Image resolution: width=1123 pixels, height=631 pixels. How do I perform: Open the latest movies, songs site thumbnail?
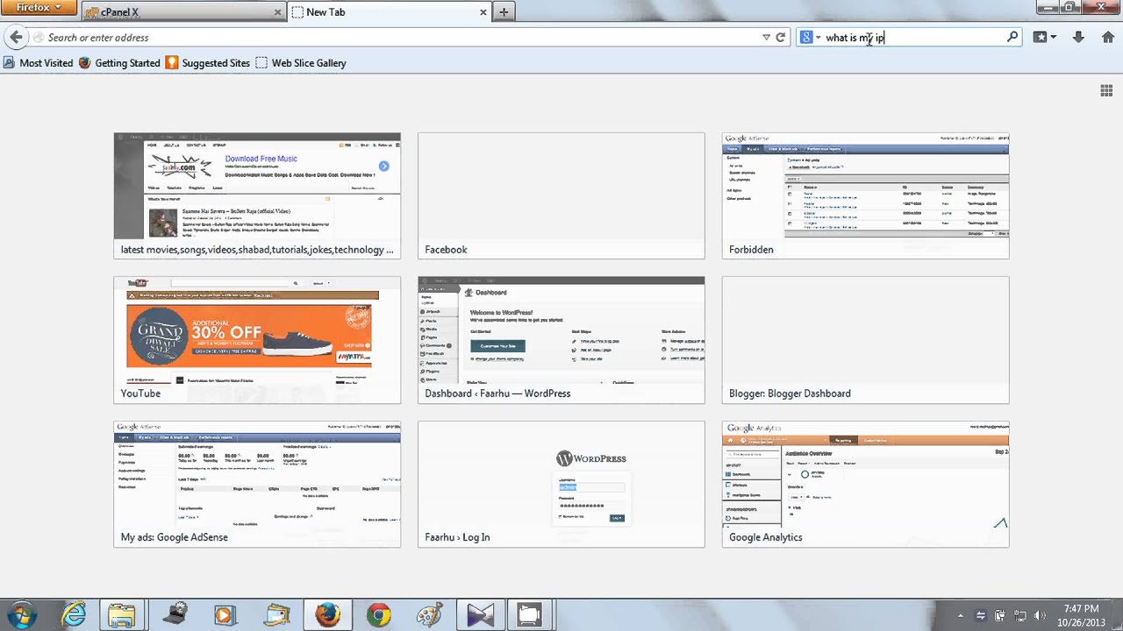[257, 195]
